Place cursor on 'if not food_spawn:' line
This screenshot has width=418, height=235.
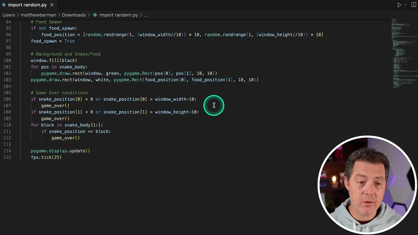pos(54,28)
